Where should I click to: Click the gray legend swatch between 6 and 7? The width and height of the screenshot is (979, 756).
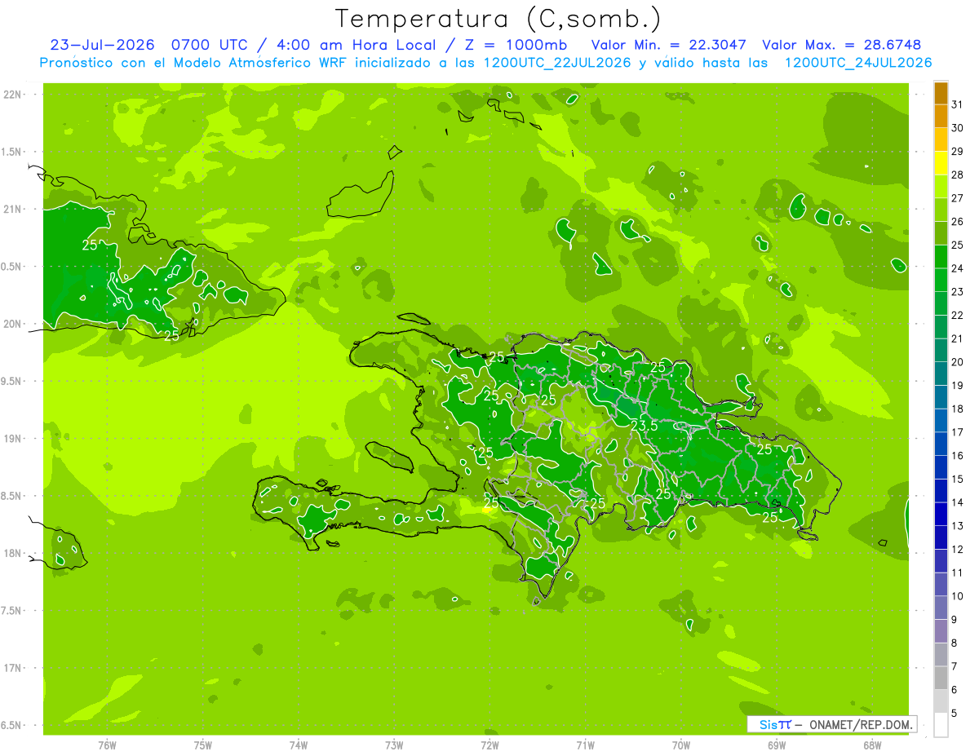[941, 679]
